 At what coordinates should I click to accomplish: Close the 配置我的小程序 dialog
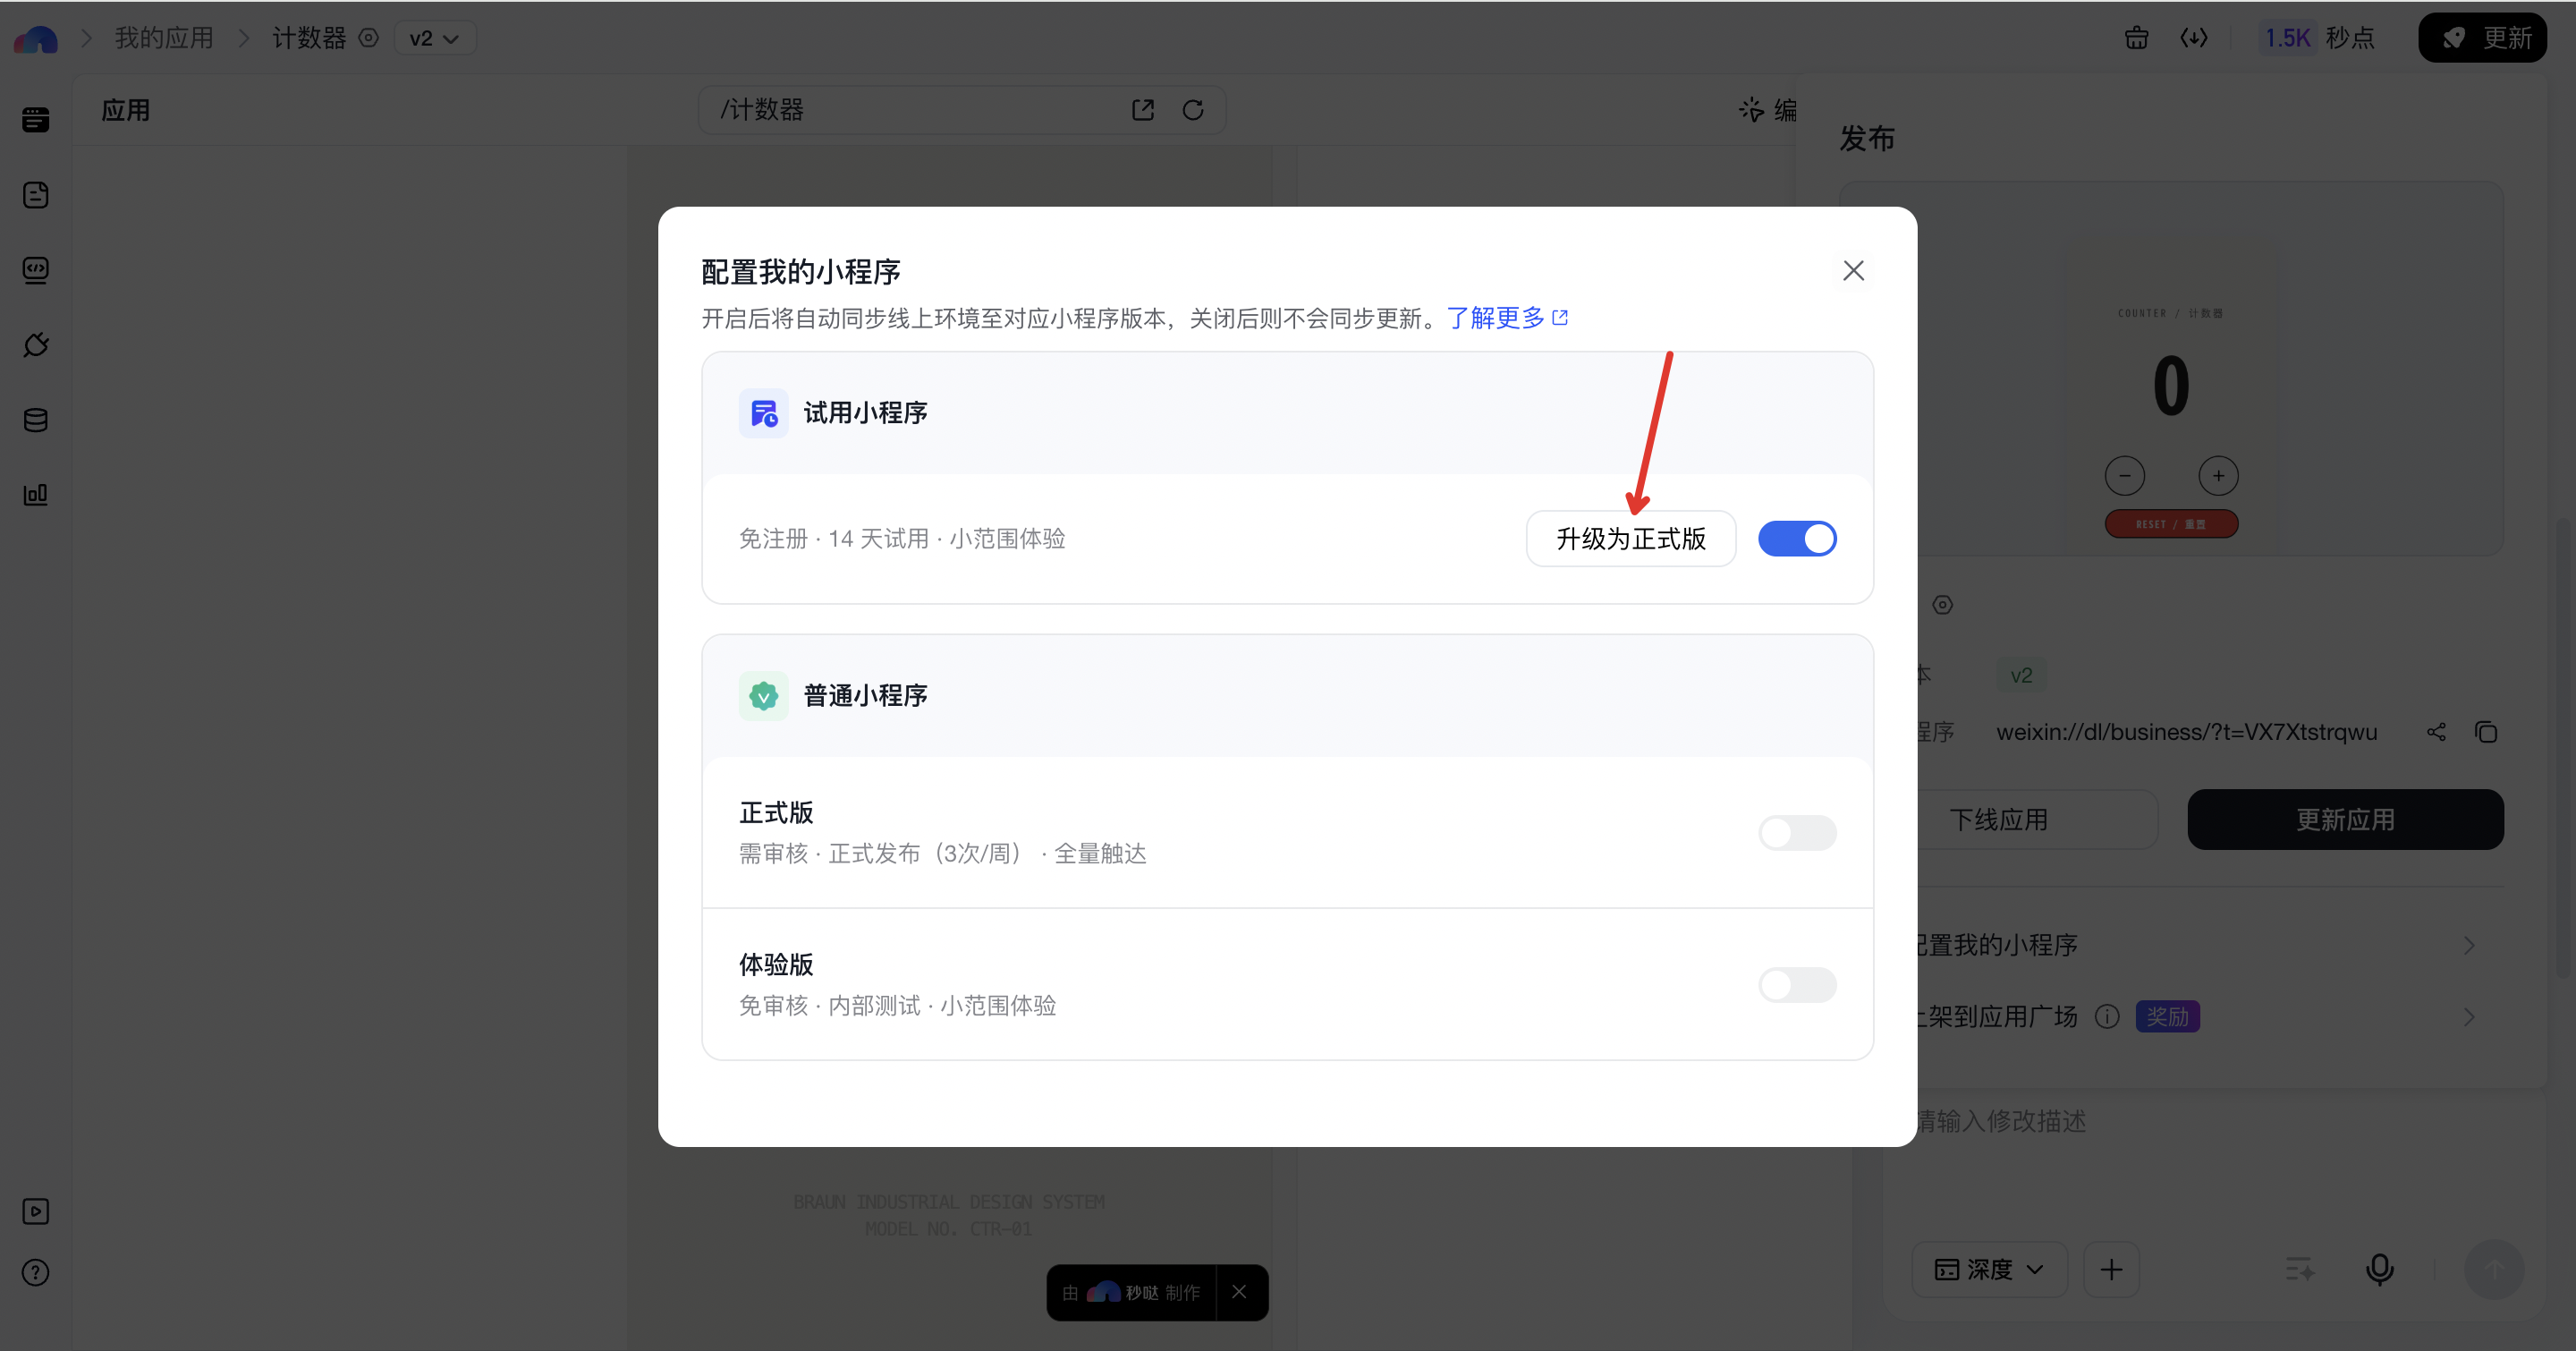pyautogui.click(x=1853, y=271)
